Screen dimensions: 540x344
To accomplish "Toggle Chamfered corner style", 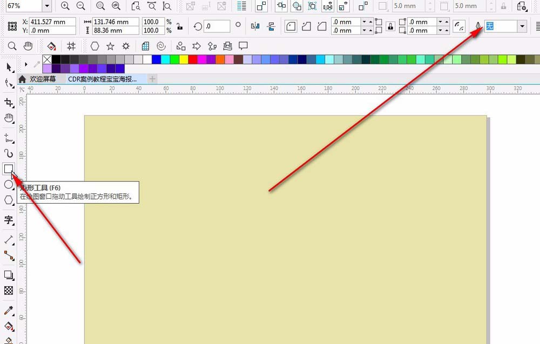I will click(x=322, y=26).
